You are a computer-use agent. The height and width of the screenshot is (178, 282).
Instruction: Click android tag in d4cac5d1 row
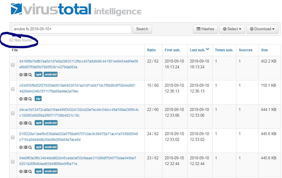click(51, 123)
